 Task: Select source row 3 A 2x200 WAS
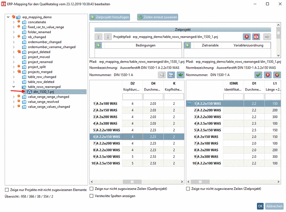tap(137, 117)
